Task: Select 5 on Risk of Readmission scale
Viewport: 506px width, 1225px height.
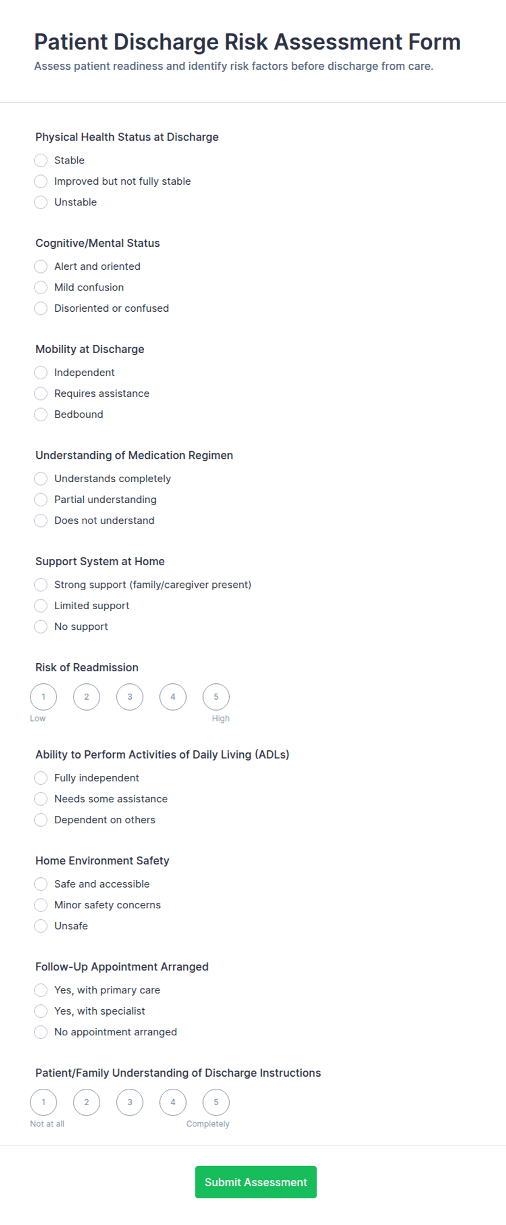Action: click(216, 696)
